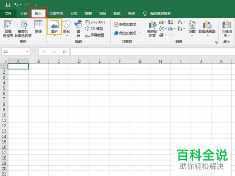Select column K header
The image size is (235, 176).
[221, 61]
